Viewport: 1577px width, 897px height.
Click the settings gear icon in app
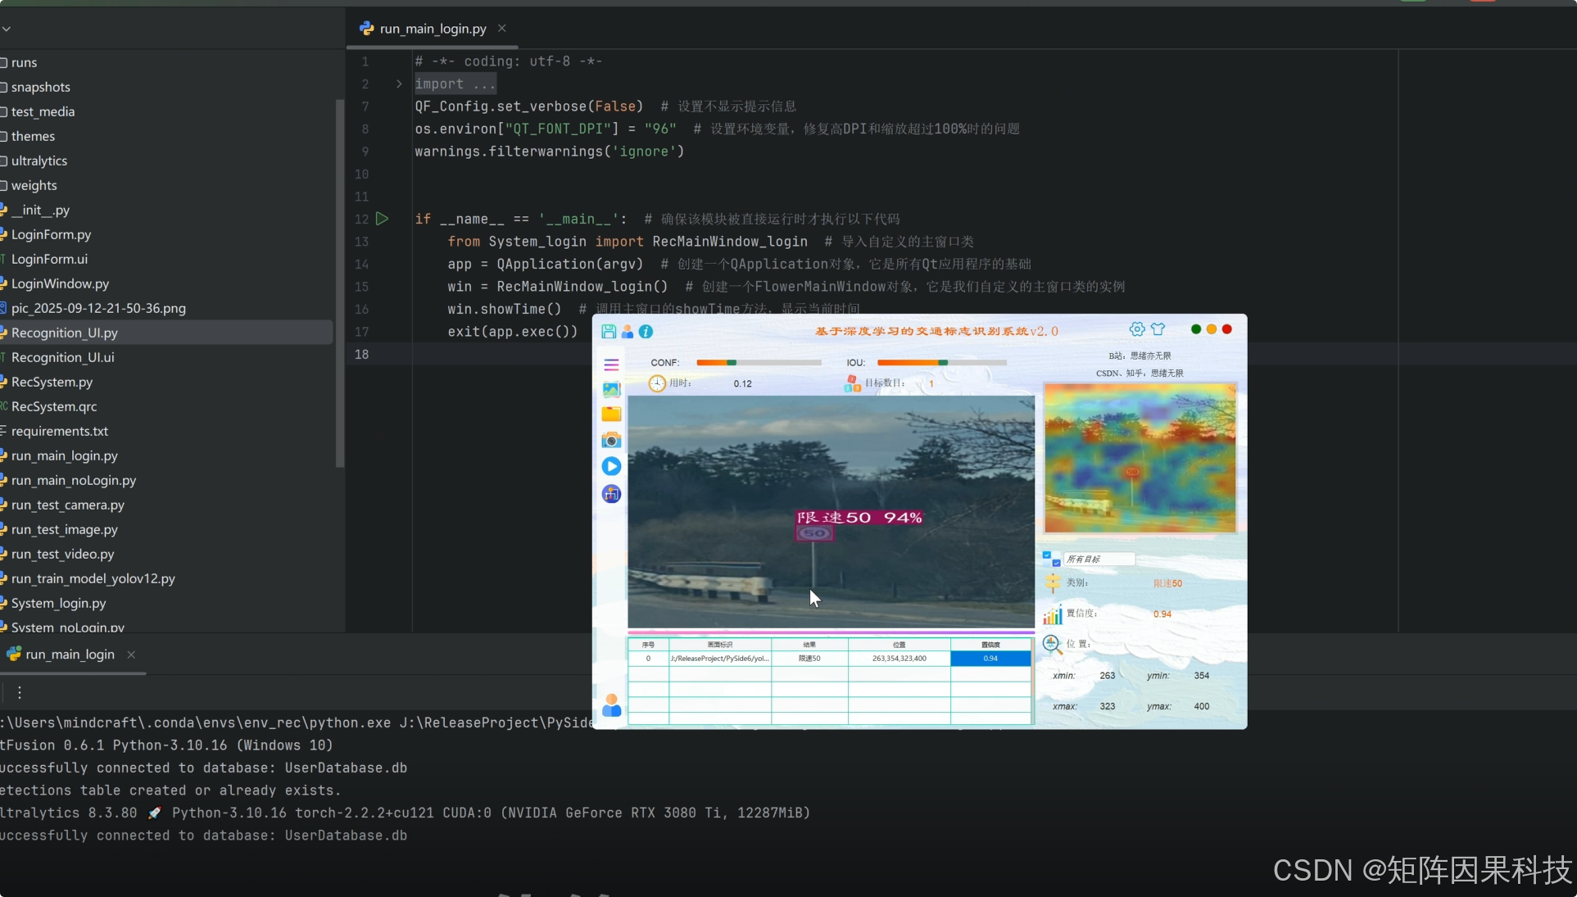[1137, 329]
